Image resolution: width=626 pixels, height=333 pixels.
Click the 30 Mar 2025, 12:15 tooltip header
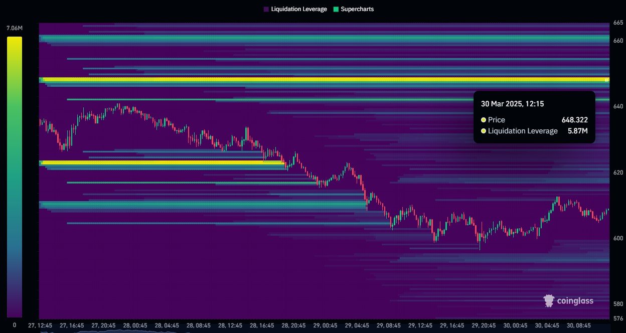pos(512,104)
